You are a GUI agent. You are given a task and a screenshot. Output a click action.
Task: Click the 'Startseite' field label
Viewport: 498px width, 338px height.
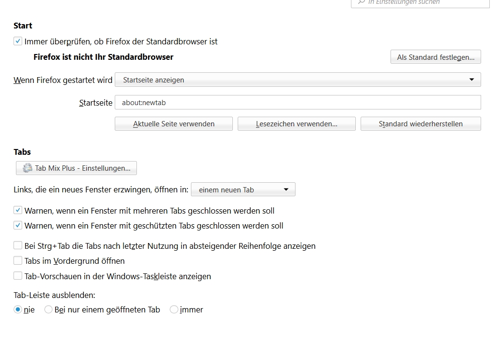pyautogui.click(x=95, y=103)
